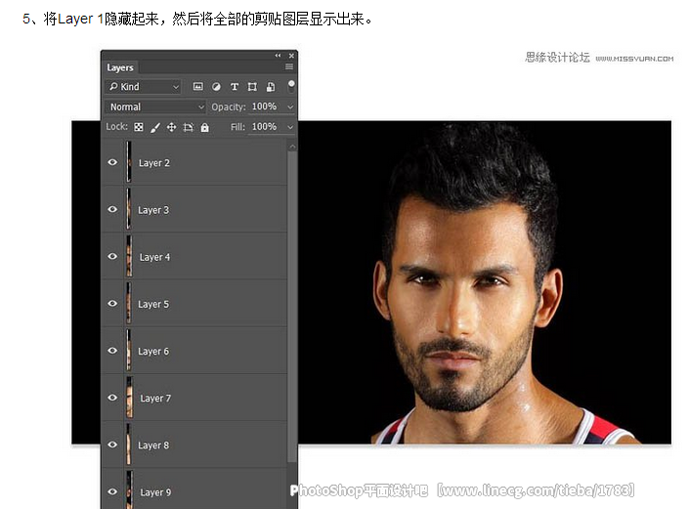Select Layer 5 thumbnail
Image resolution: width=689 pixels, height=509 pixels.
click(129, 303)
